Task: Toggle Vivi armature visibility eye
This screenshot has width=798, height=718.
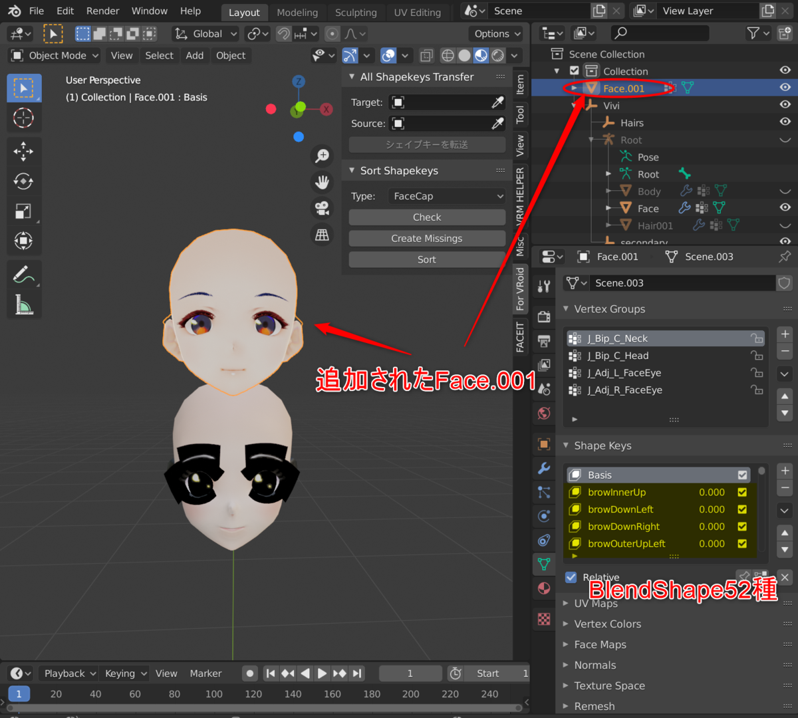Action: point(785,105)
